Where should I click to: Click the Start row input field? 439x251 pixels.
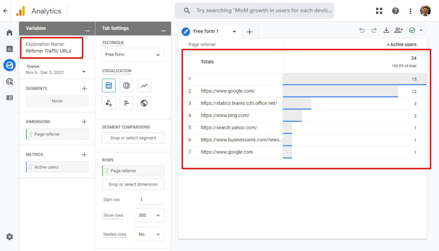151,200
